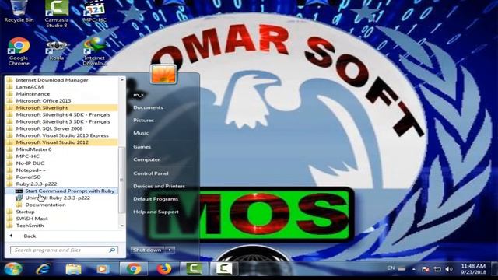Show hidden tray icons arrow
The height and width of the screenshot is (280, 498).
[x=413, y=269]
